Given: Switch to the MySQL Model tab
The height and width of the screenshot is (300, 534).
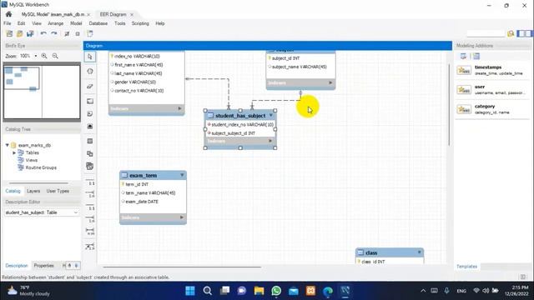Looking at the screenshot, I should click(x=53, y=14).
